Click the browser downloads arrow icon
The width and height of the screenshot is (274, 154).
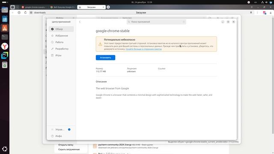(271, 12)
